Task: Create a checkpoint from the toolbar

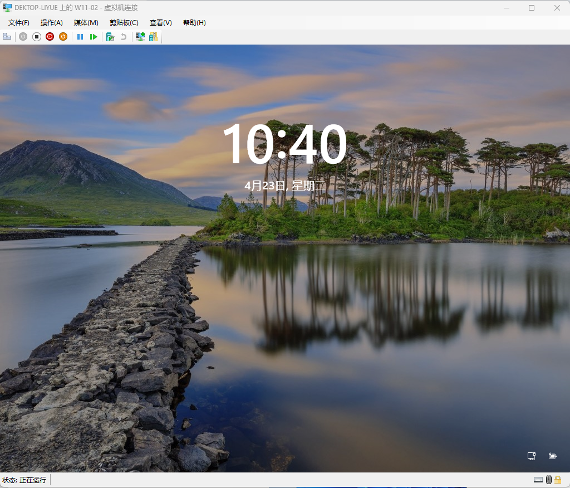Action: (110, 37)
